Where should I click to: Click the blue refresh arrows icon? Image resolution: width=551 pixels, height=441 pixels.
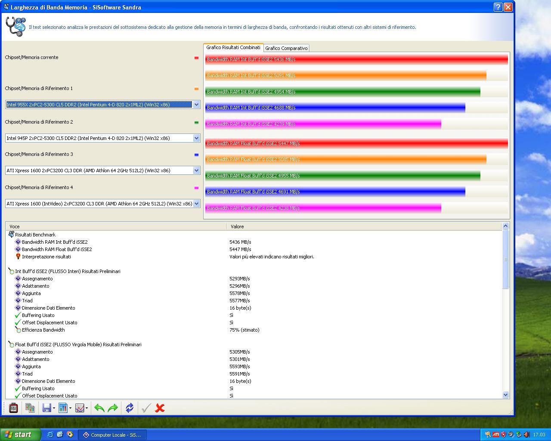click(130, 407)
